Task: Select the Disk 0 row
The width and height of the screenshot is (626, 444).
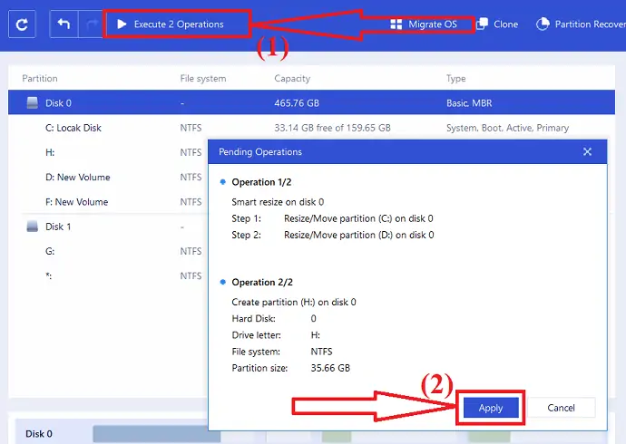Action: [x=311, y=102]
